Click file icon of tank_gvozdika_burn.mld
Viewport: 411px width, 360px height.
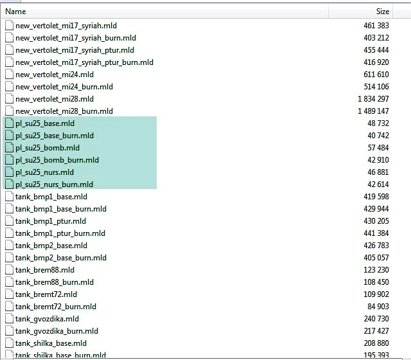tap(9, 330)
